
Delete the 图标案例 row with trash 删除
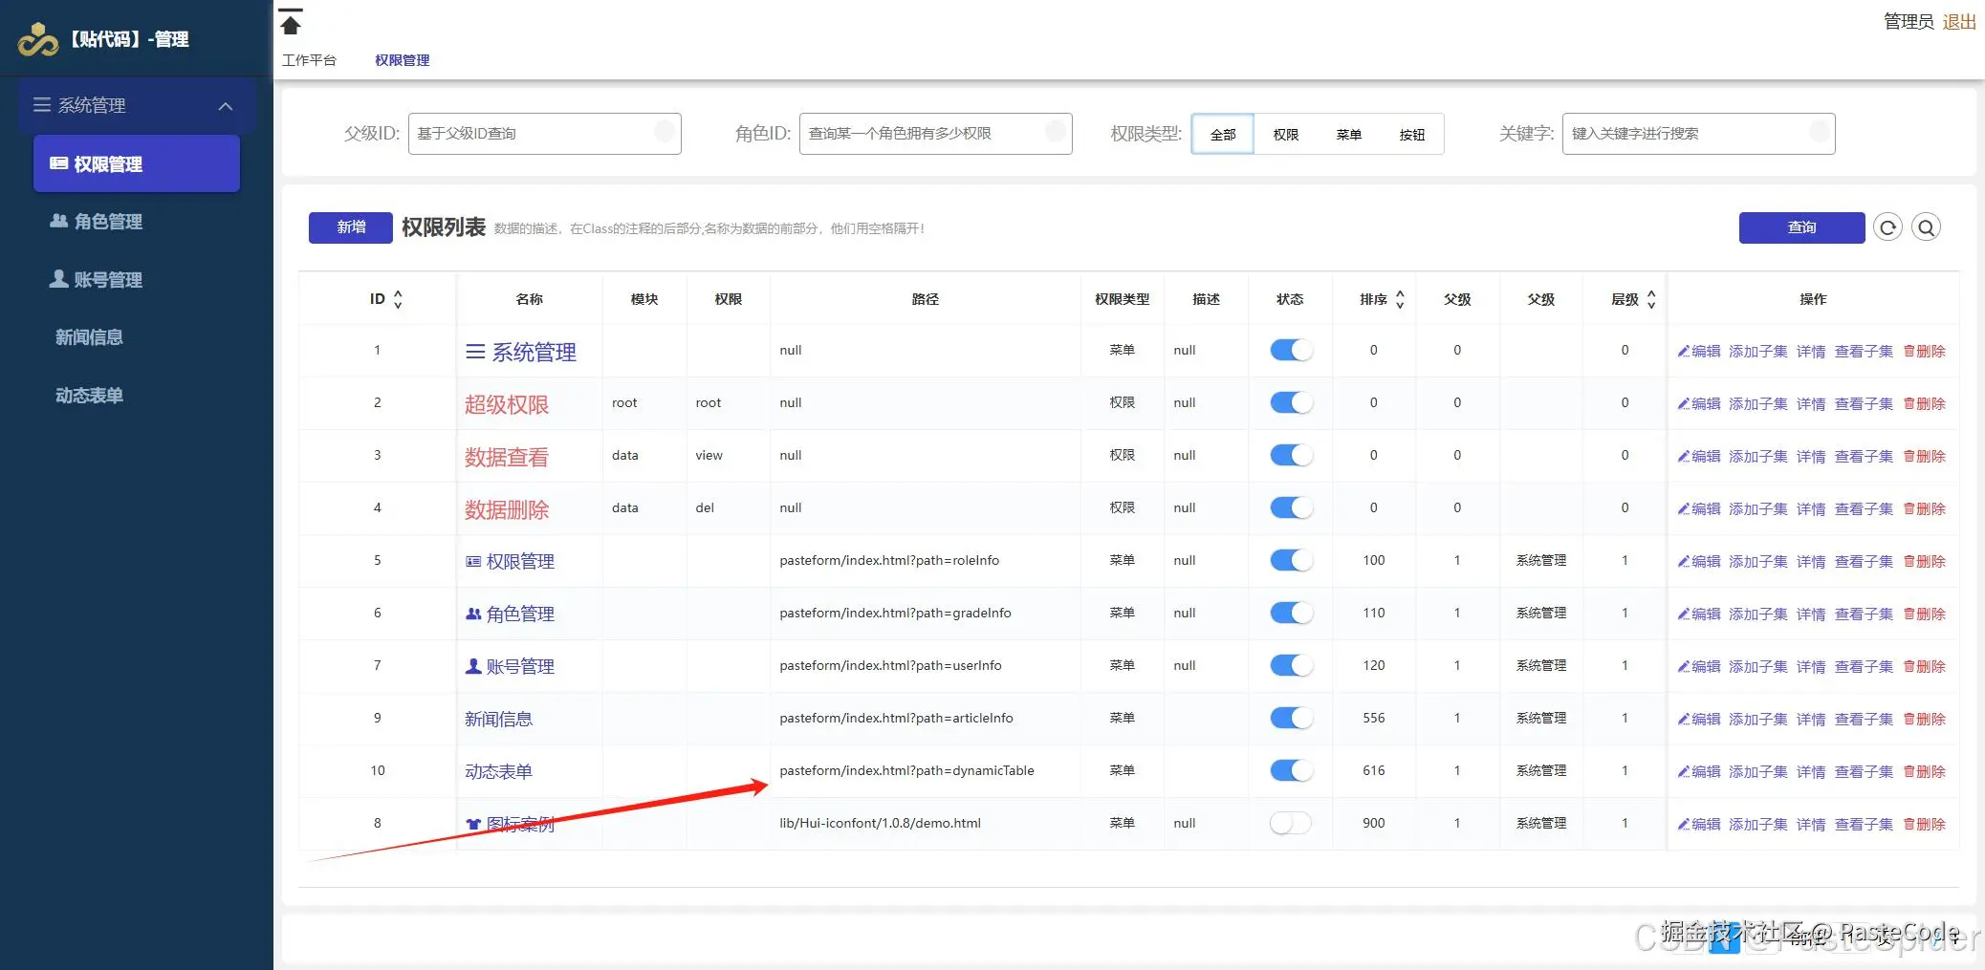coord(1924,825)
